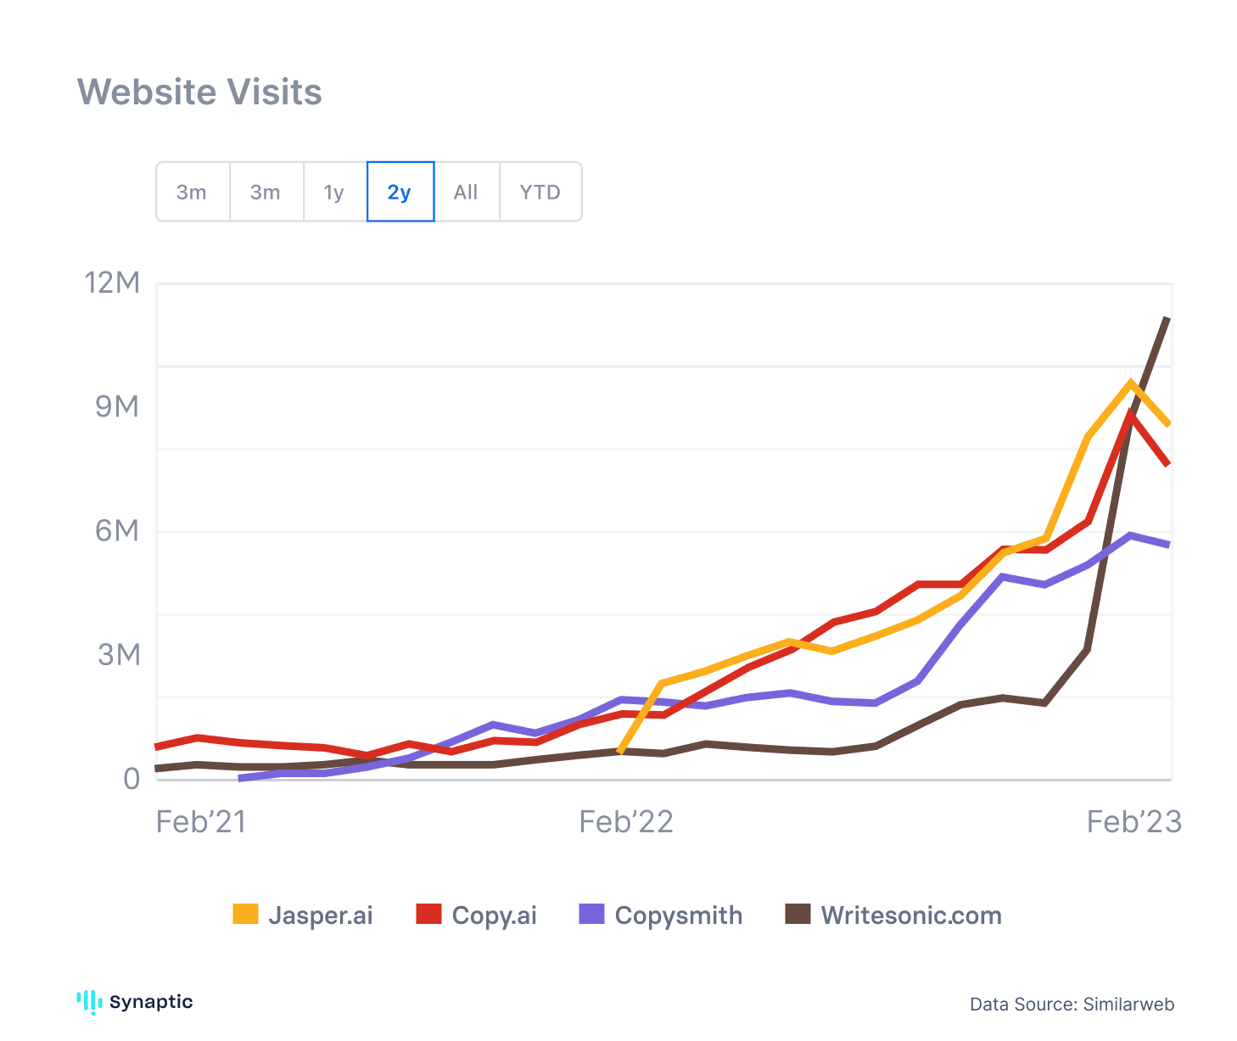Screen dimensions: 1237x1041
Task: Switch to the 1y time range
Action: click(x=335, y=192)
